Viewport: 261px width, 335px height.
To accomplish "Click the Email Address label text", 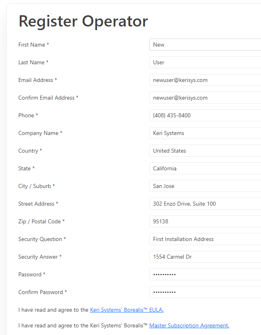I will [x=35, y=80].
